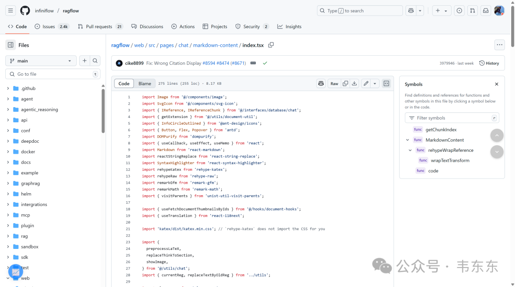Focus the Type / to search box
515x287 pixels.
point(360,11)
